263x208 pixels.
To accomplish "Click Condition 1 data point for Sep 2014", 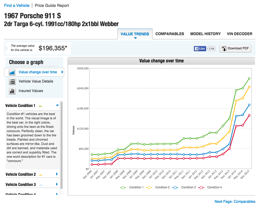I will point(249,79).
